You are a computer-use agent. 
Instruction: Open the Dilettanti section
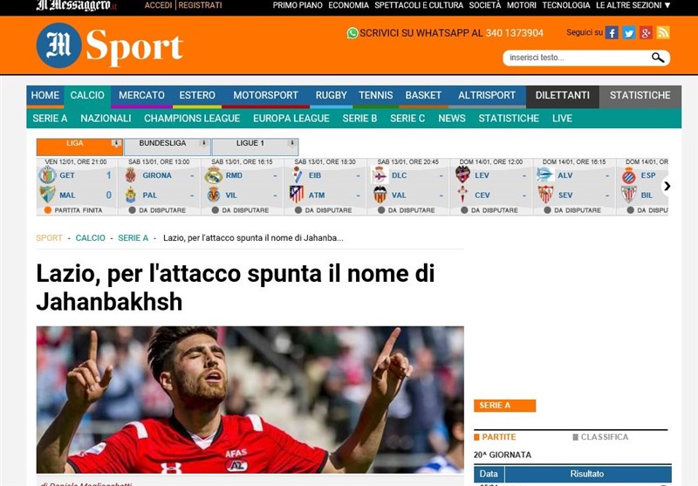562,95
